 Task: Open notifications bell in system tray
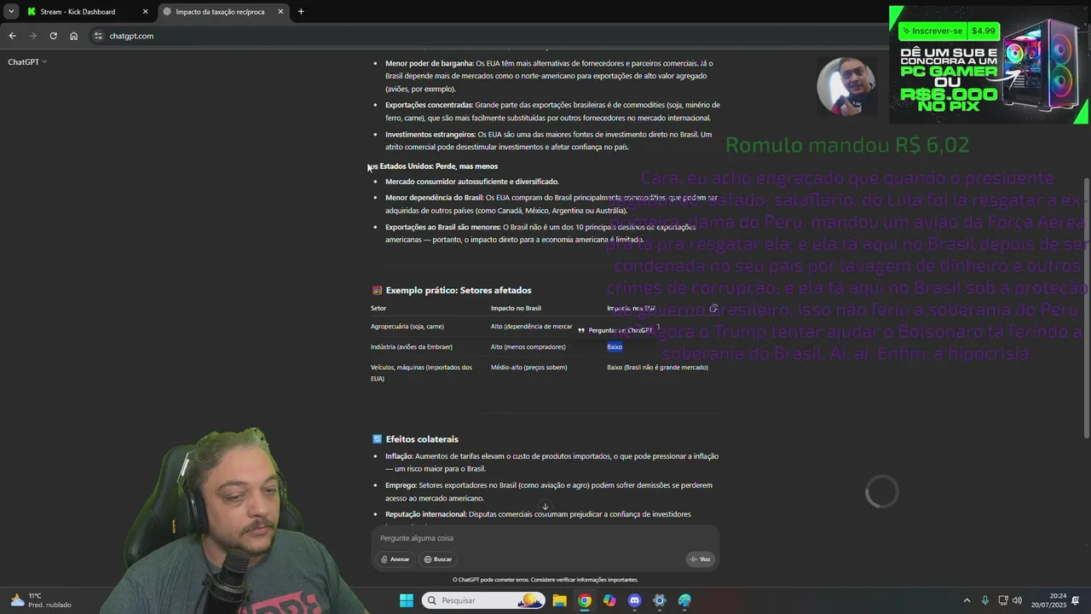point(1077,600)
